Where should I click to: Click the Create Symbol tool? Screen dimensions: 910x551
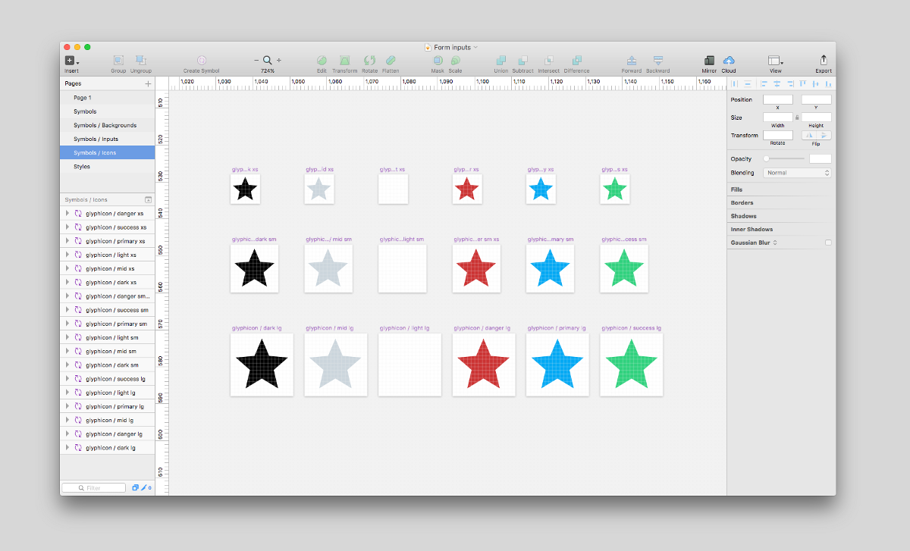click(x=201, y=61)
